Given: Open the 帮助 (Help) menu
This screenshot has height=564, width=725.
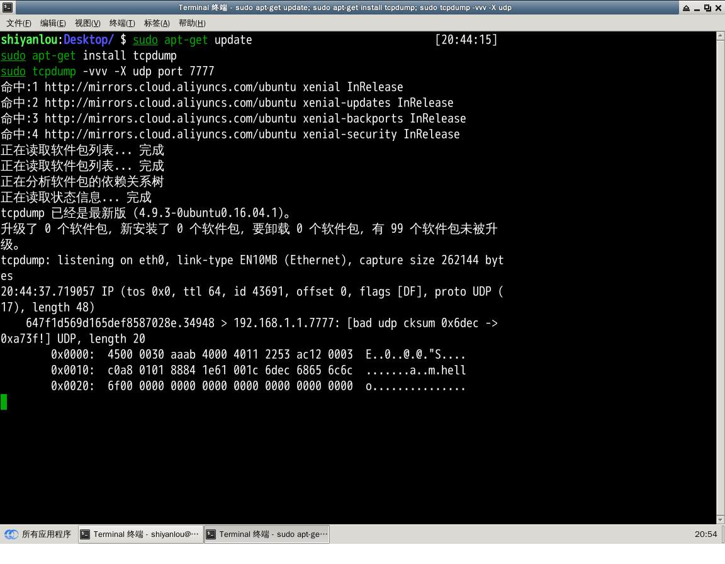Looking at the screenshot, I should pyautogui.click(x=192, y=23).
